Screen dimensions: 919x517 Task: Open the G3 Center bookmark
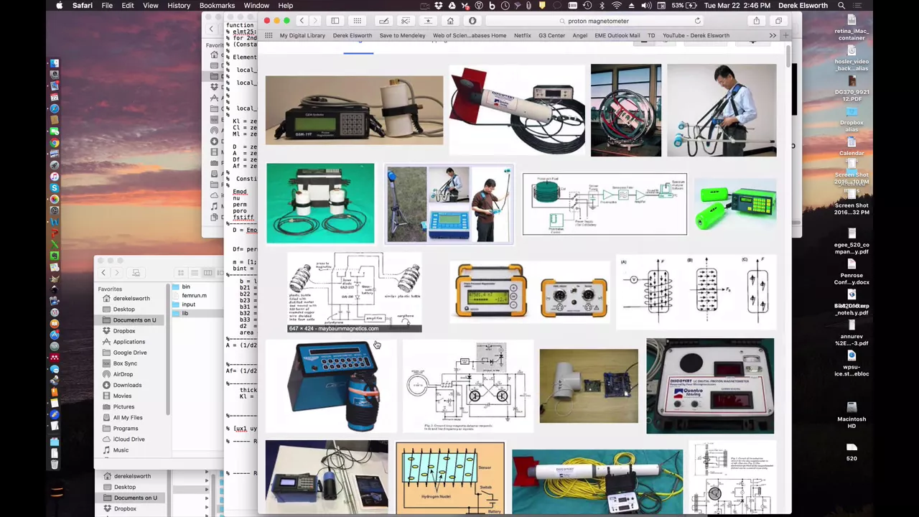click(551, 35)
